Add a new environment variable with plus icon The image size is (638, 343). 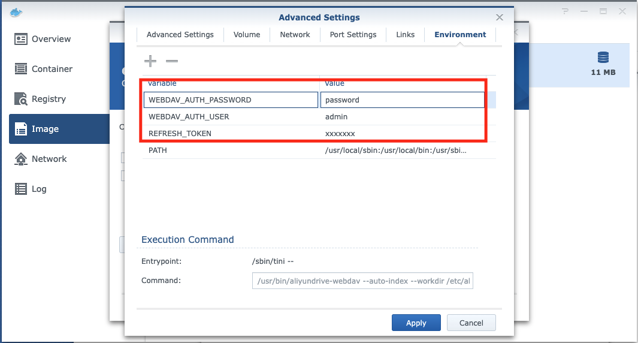tap(150, 61)
